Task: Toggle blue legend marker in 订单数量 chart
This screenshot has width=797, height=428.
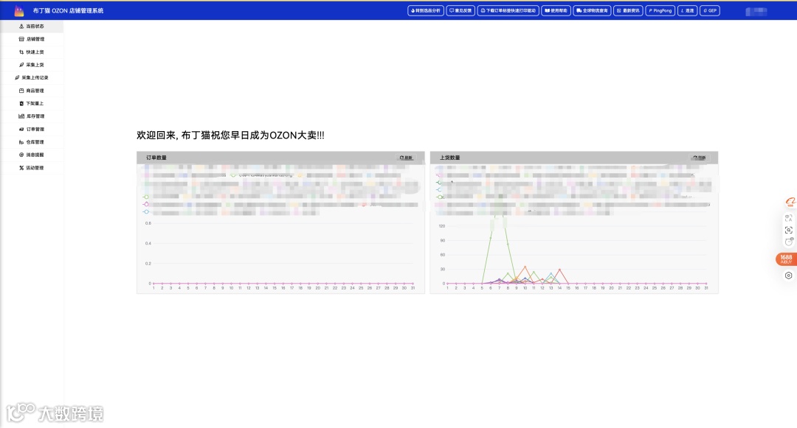Action: 146,212
